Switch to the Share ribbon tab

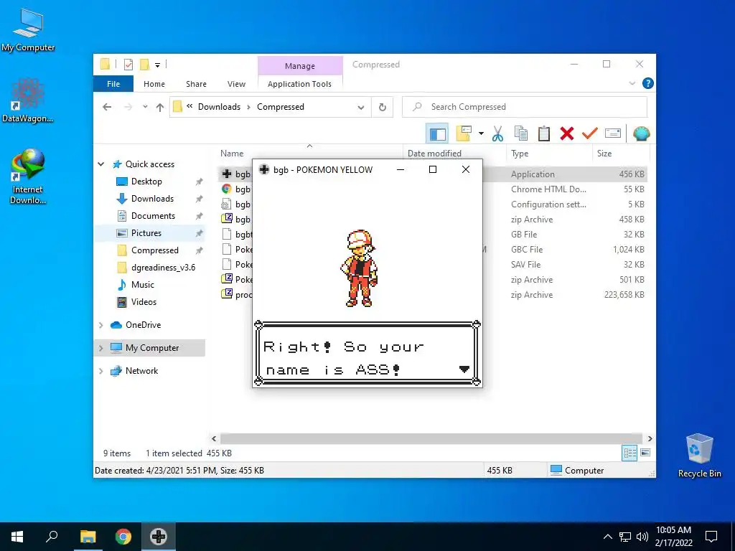pos(196,84)
